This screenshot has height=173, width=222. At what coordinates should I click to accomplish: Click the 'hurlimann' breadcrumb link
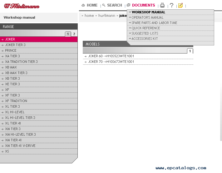point(107,16)
